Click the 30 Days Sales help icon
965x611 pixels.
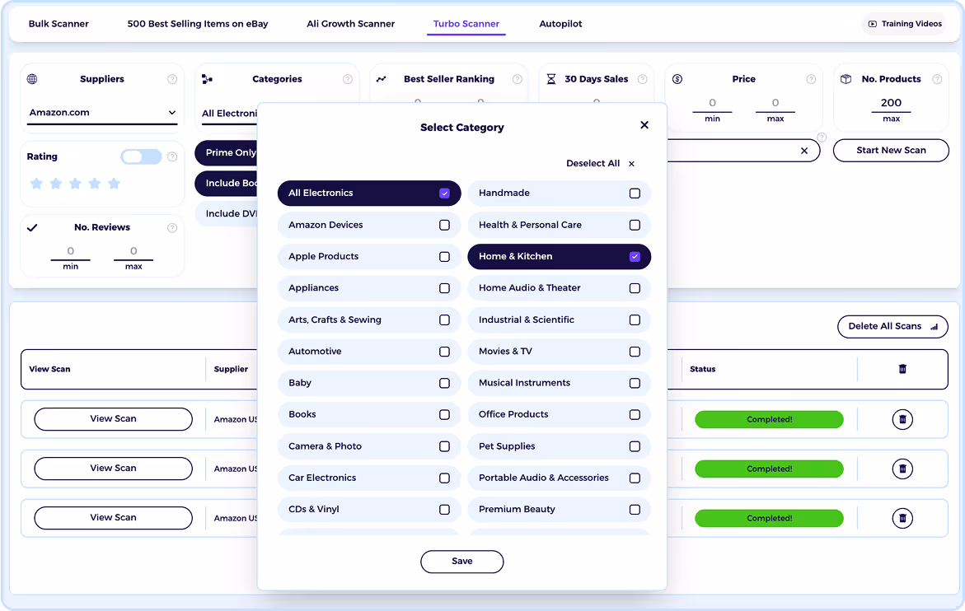[643, 79]
